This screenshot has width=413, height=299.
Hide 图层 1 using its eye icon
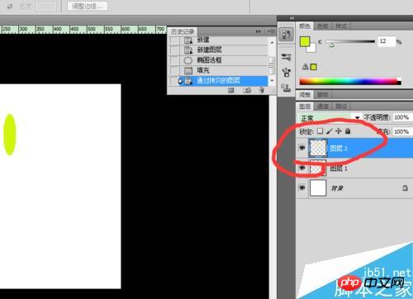[x=302, y=168]
